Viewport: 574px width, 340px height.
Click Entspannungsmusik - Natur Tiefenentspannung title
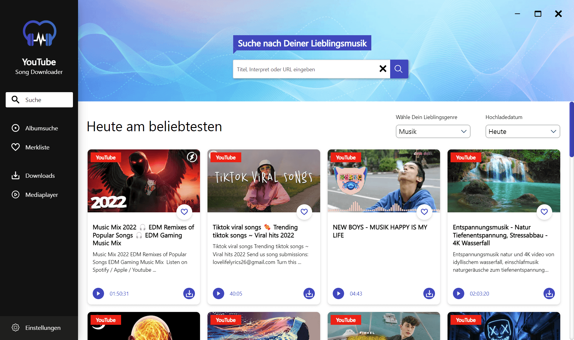(x=500, y=235)
